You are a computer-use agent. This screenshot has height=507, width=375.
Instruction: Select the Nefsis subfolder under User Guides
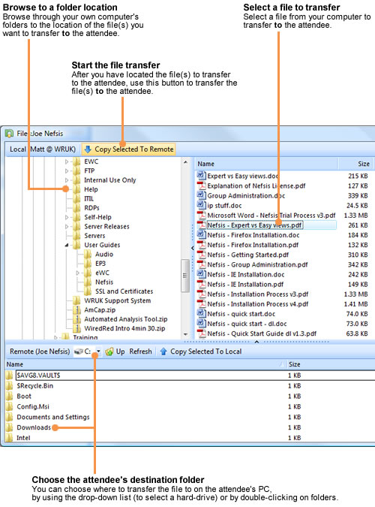104,282
